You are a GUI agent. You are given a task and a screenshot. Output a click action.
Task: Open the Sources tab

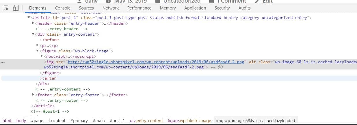coord(86,8)
